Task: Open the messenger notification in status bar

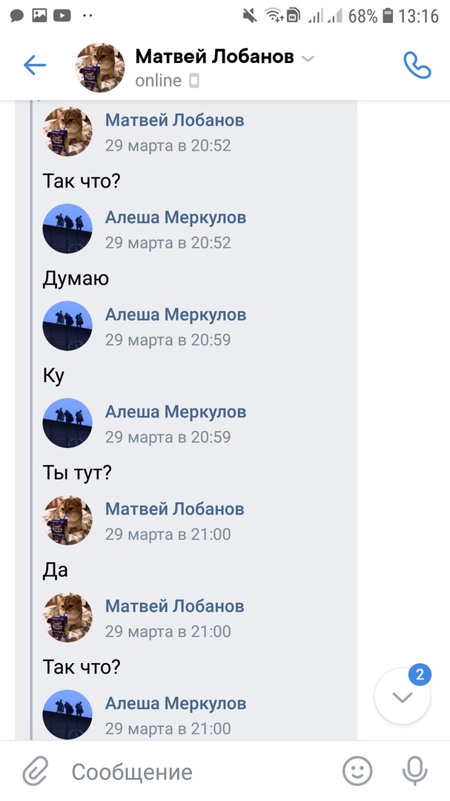Action: pos(18,15)
